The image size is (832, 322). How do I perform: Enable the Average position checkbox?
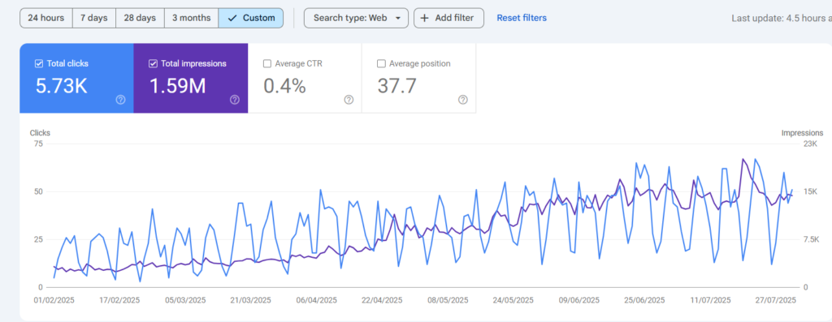click(x=381, y=63)
